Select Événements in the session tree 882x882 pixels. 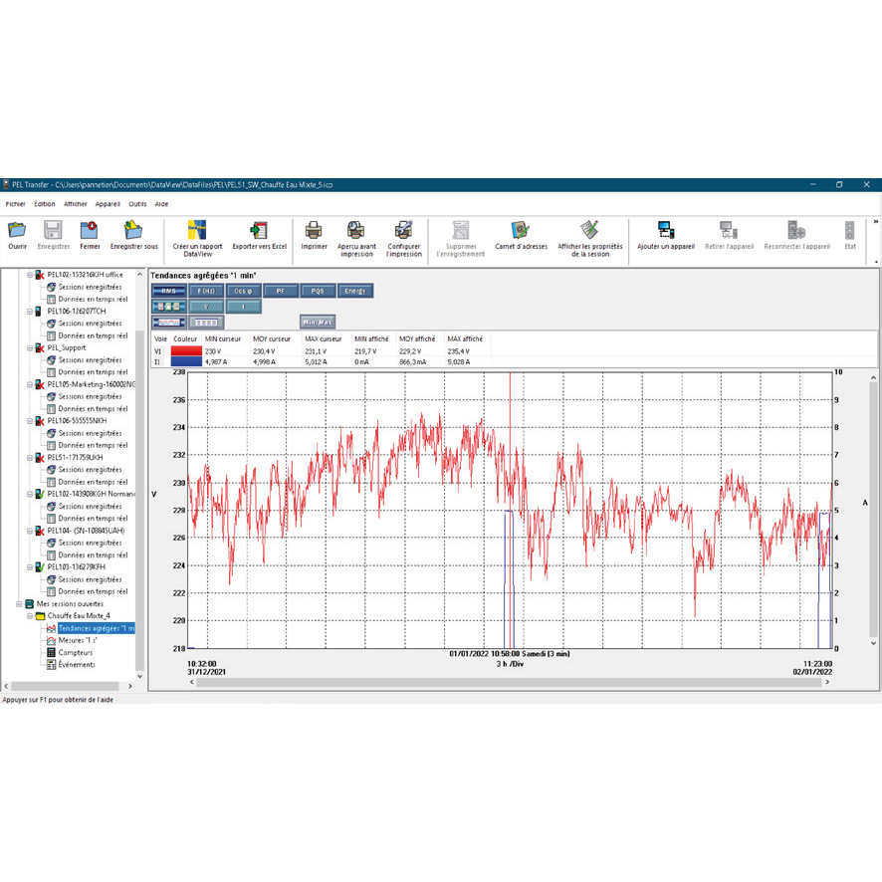tap(77, 664)
